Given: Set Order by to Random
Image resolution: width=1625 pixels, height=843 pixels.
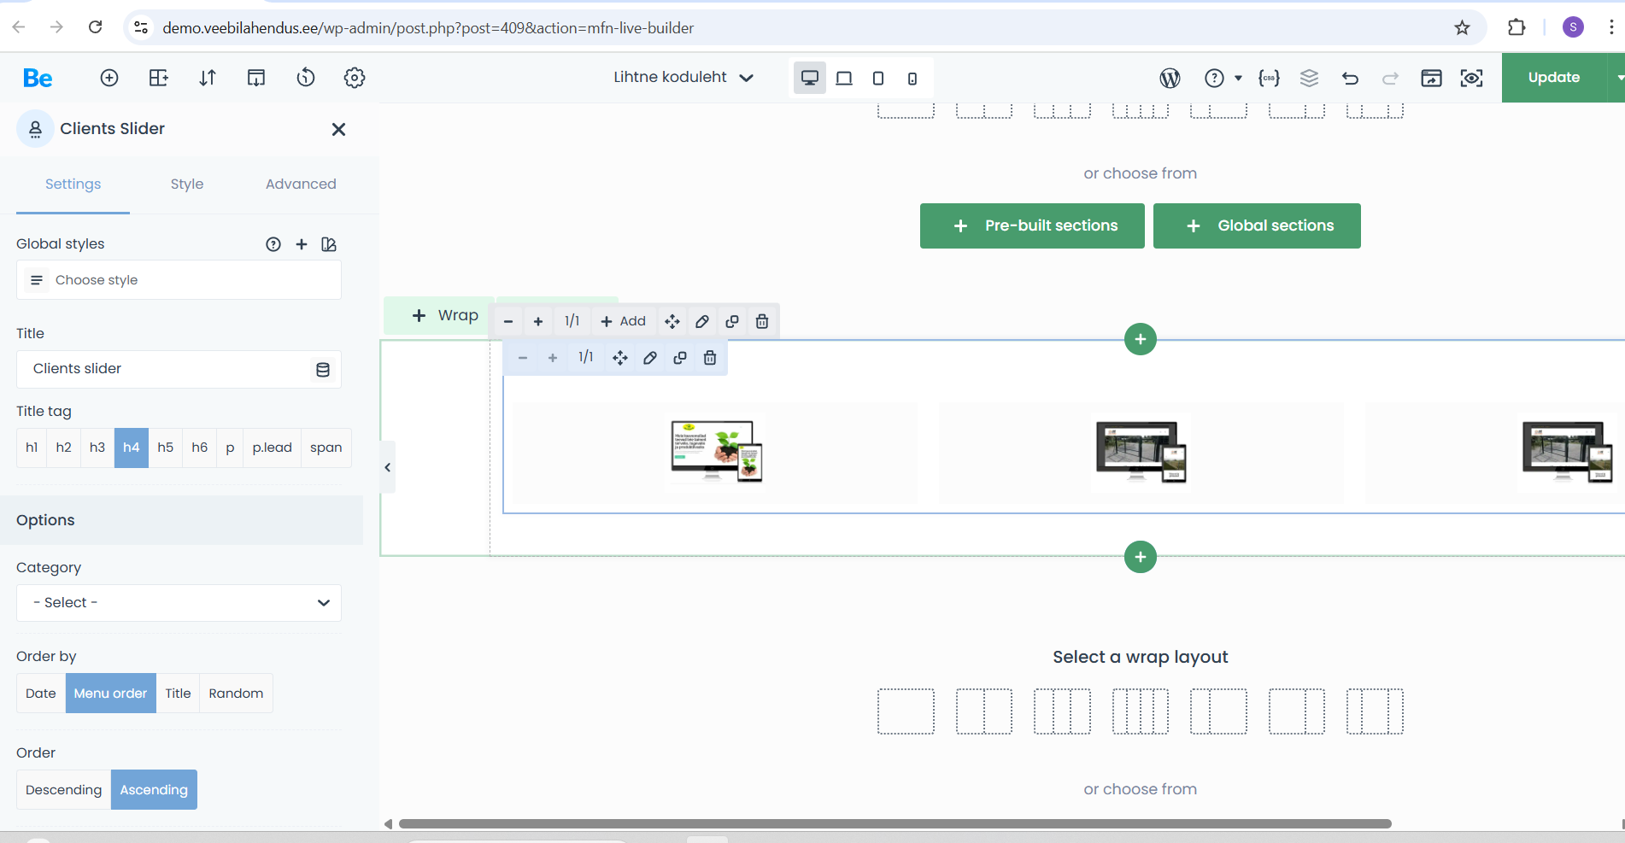Looking at the screenshot, I should (236, 694).
